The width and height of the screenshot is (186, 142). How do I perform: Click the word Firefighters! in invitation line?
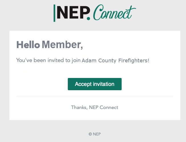tap(134, 60)
